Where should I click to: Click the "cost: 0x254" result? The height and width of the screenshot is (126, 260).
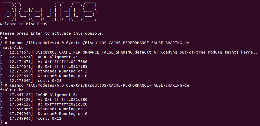click(x=51, y=81)
